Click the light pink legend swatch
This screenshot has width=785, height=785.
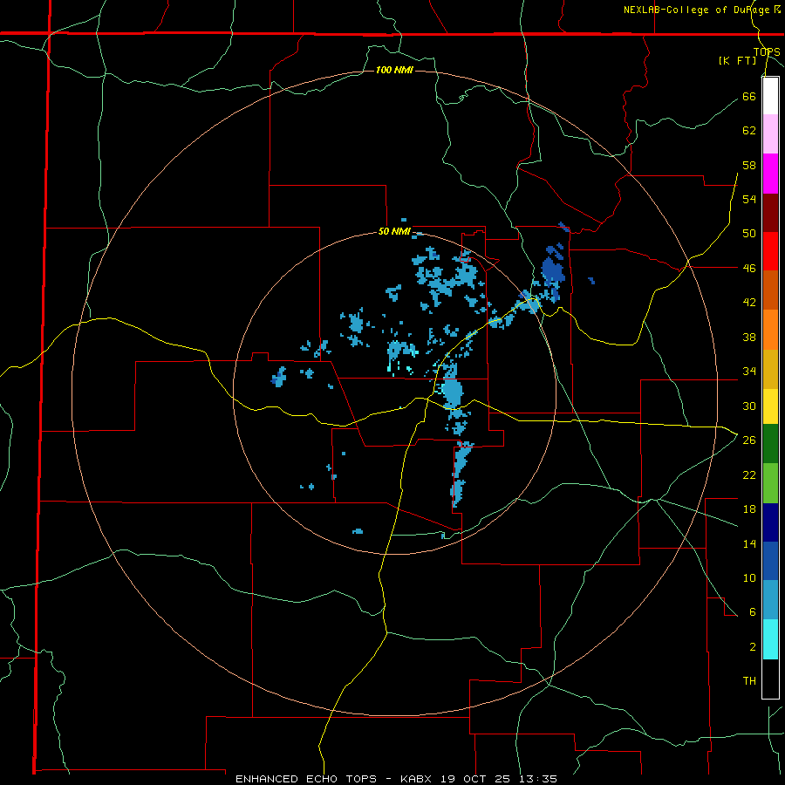(770, 134)
